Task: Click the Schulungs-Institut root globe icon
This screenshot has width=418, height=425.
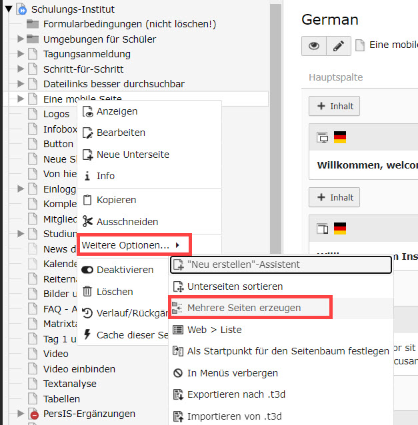Action: [x=21, y=9]
